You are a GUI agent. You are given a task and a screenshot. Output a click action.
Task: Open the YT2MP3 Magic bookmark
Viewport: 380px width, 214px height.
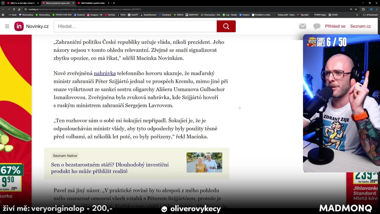319,15
